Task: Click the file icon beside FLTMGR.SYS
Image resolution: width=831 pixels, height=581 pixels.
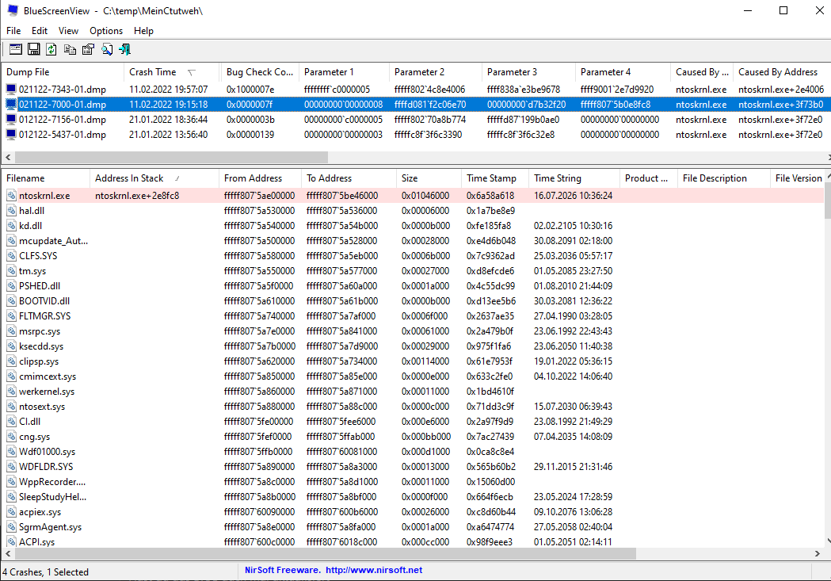Action: point(11,316)
